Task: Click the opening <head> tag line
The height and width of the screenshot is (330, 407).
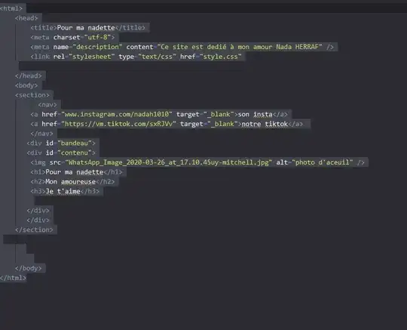Action: click(26, 18)
